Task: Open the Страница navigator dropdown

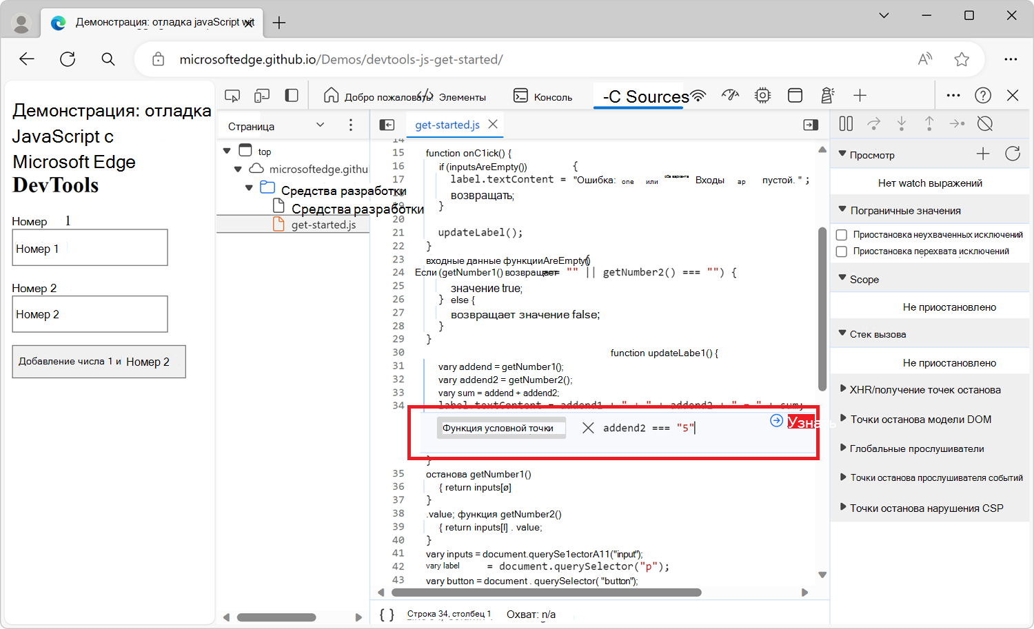Action: [x=276, y=126]
